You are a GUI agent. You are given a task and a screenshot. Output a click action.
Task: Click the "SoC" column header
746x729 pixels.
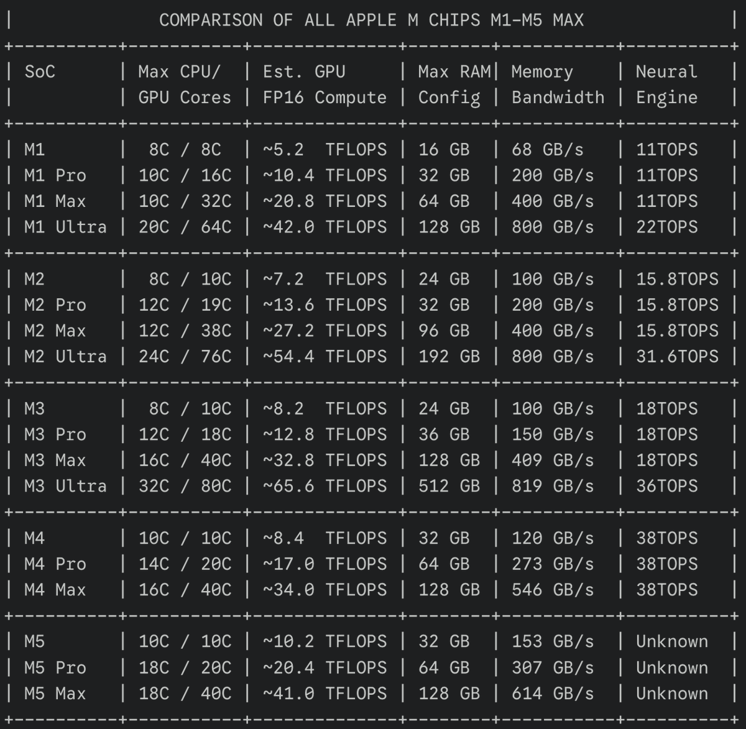40,71
